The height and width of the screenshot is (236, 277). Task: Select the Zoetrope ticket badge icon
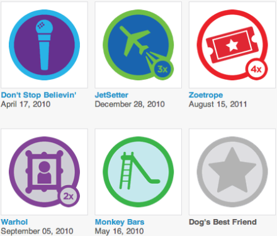pos(232,45)
